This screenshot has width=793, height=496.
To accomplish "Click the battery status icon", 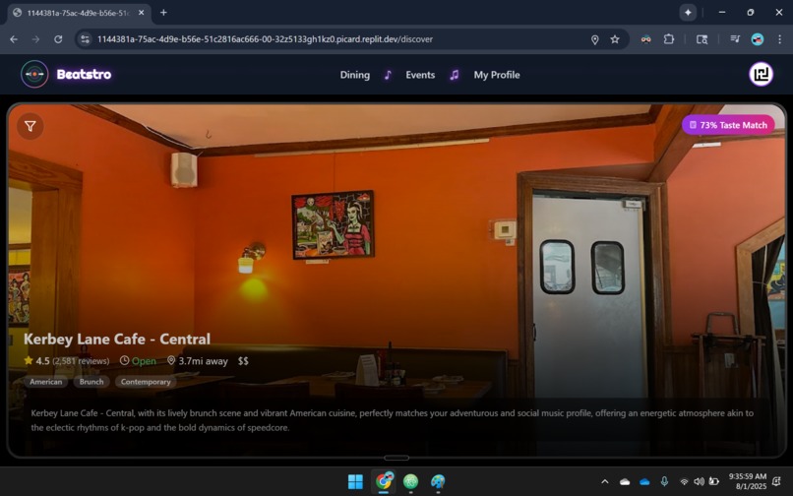I will (x=714, y=481).
